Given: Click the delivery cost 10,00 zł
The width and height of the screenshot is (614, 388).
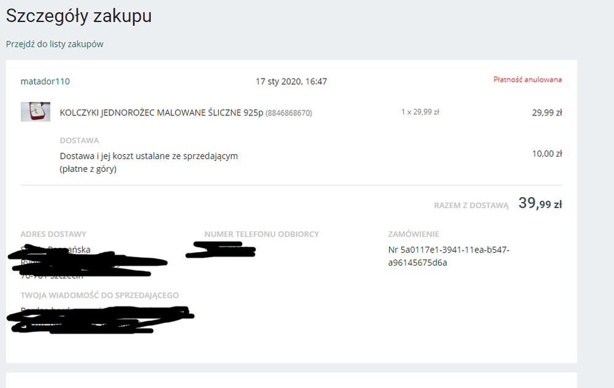Looking at the screenshot, I should (547, 153).
